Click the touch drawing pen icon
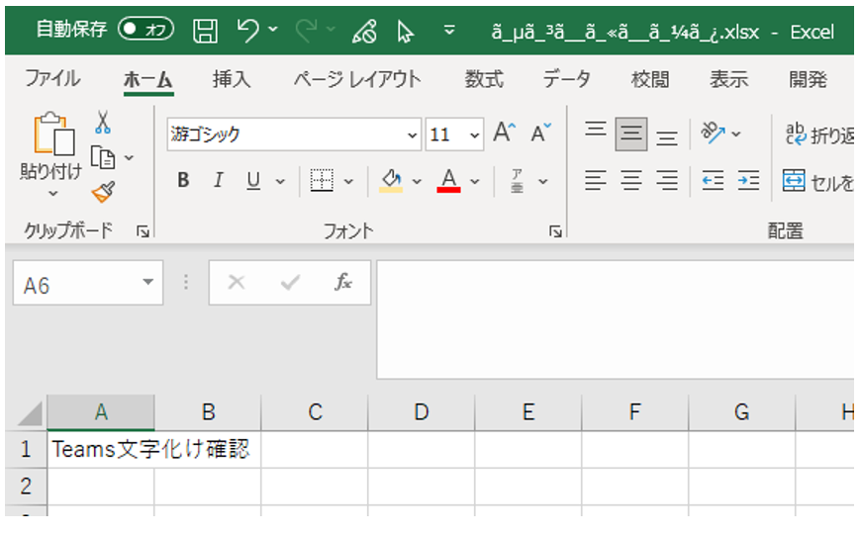This screenshot has height=535, width=861. pyautogui.click(x=364, y=31)
